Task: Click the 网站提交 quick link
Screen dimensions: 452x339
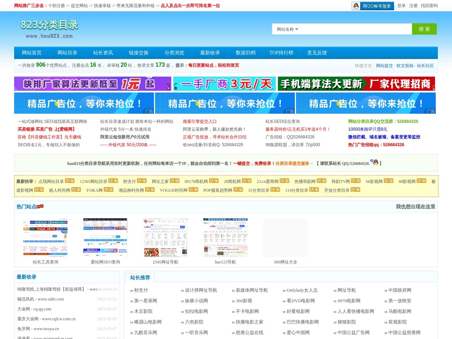Action: pos(384,66)
